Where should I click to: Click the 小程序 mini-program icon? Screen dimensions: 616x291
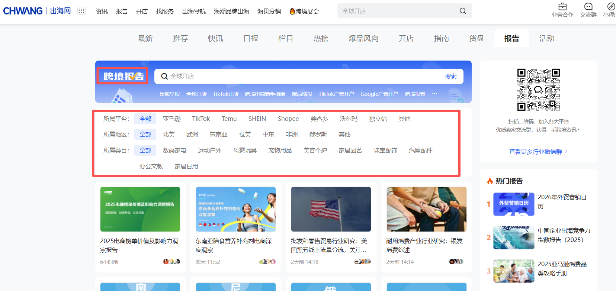[611, 7]
